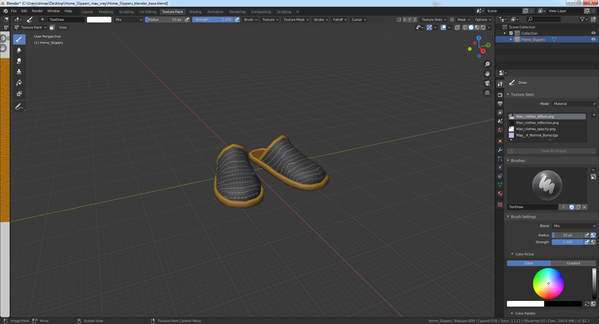Open the Particles properties tab
This screenshot has width=599, height=324.
coord(500,159)
